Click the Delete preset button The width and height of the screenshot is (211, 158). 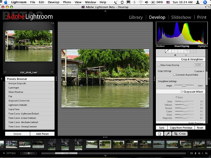tap(17, 134)
